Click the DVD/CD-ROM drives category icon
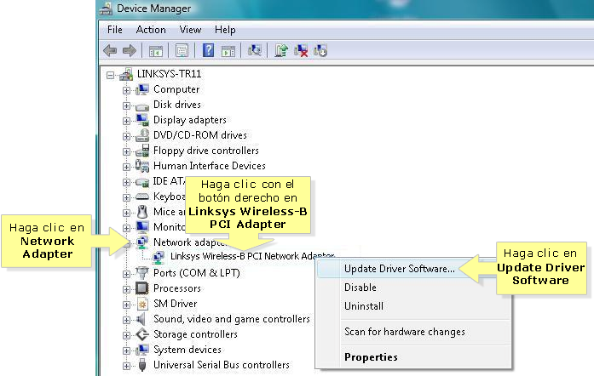 tap(142, 135)
